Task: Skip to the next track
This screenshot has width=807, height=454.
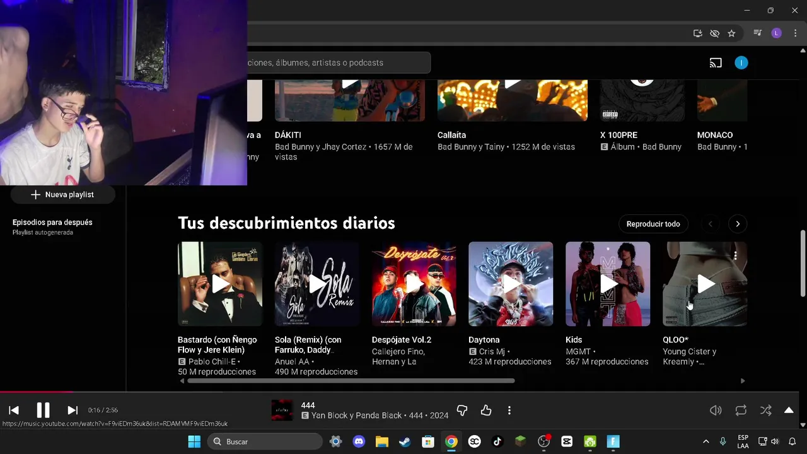Action: 73,410
